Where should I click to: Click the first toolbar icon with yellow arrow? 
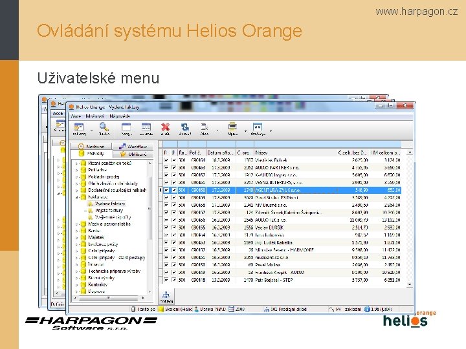[79, 127]
